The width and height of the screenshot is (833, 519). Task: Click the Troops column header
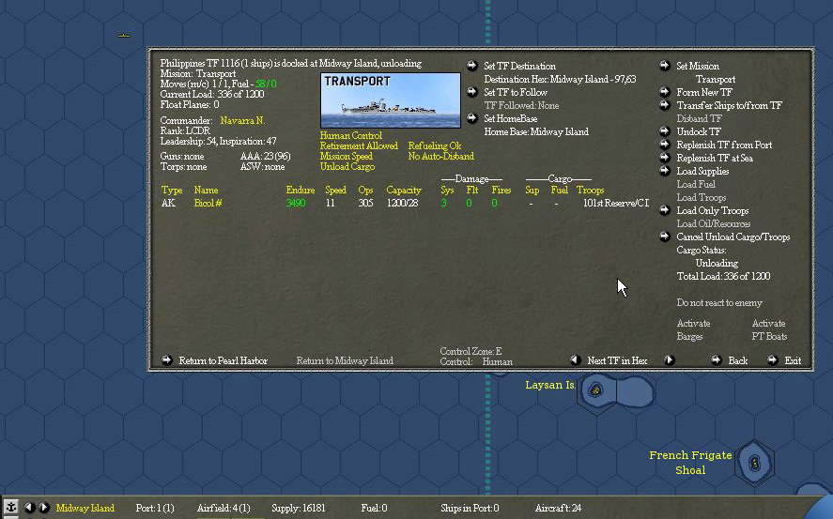coord(590,190)
